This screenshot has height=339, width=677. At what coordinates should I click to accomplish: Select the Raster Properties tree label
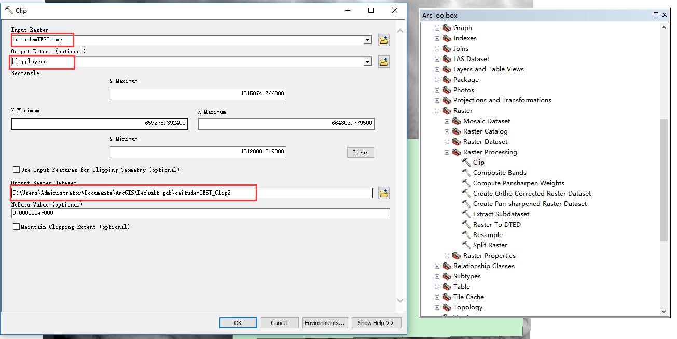click(489, 256)
